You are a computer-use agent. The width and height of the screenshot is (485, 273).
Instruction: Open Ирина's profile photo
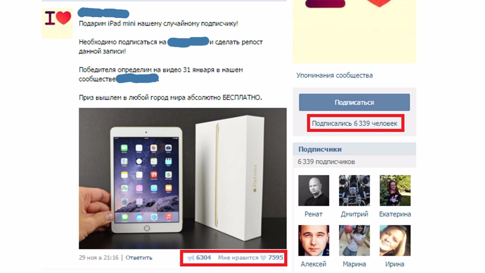395,240
